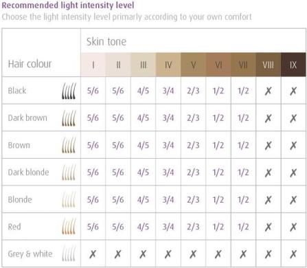The height and width of the screenshot is (268, 307).
Task: Click the Skin tone header label
Action: click(x=106, y=42)
